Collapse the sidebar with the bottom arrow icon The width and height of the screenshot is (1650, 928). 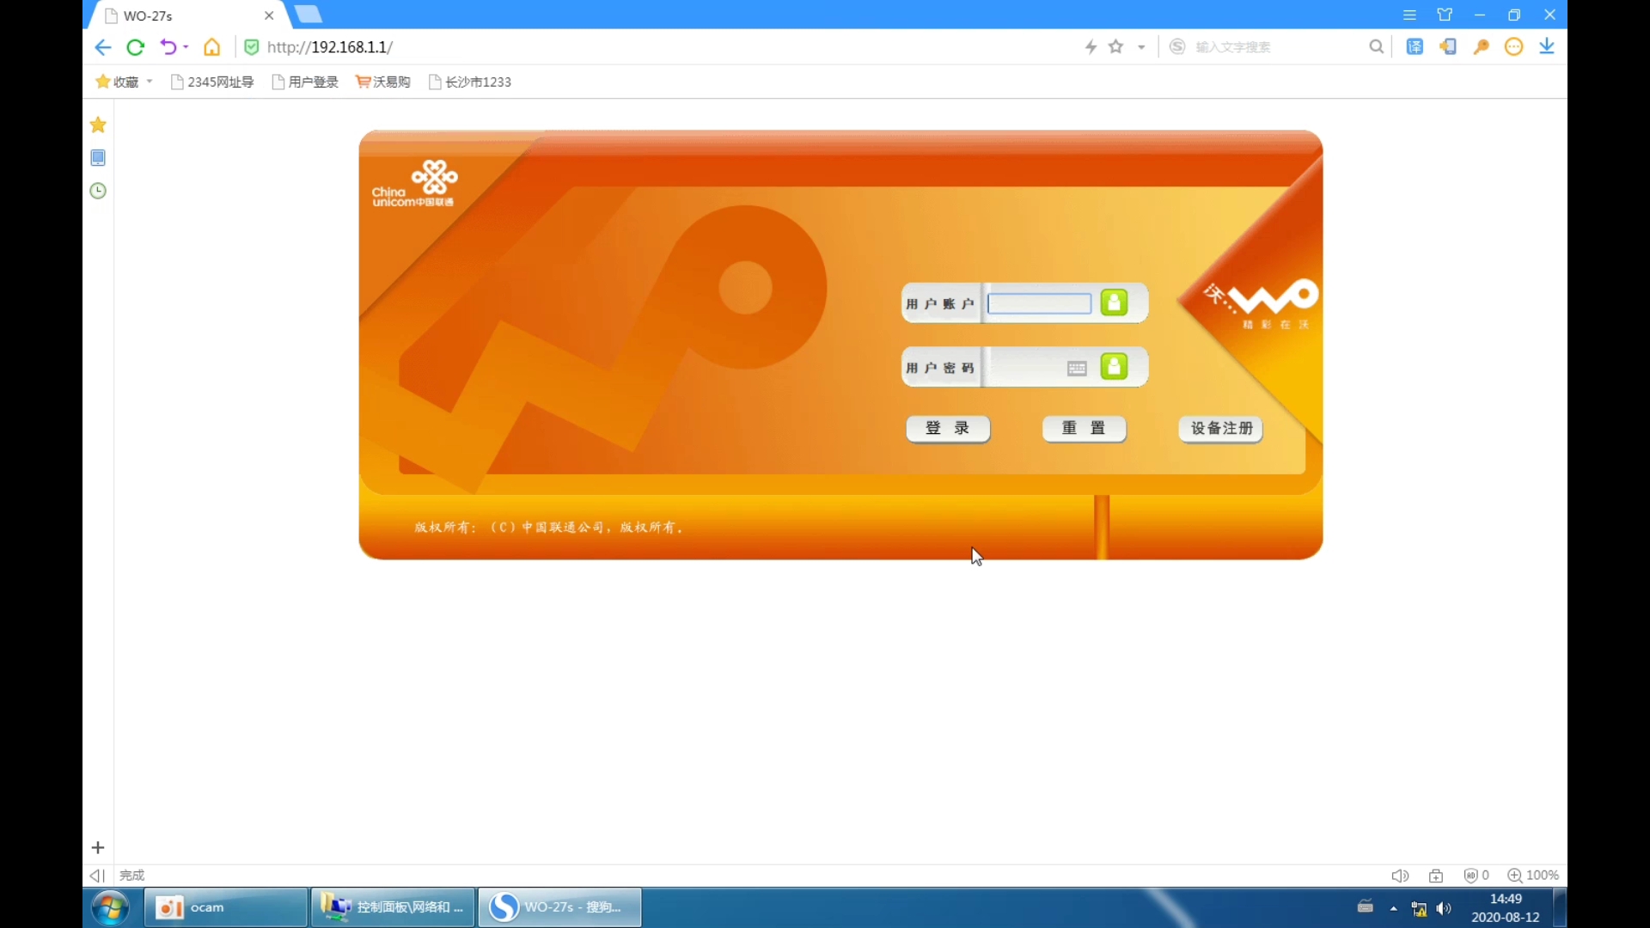[97, 876]
